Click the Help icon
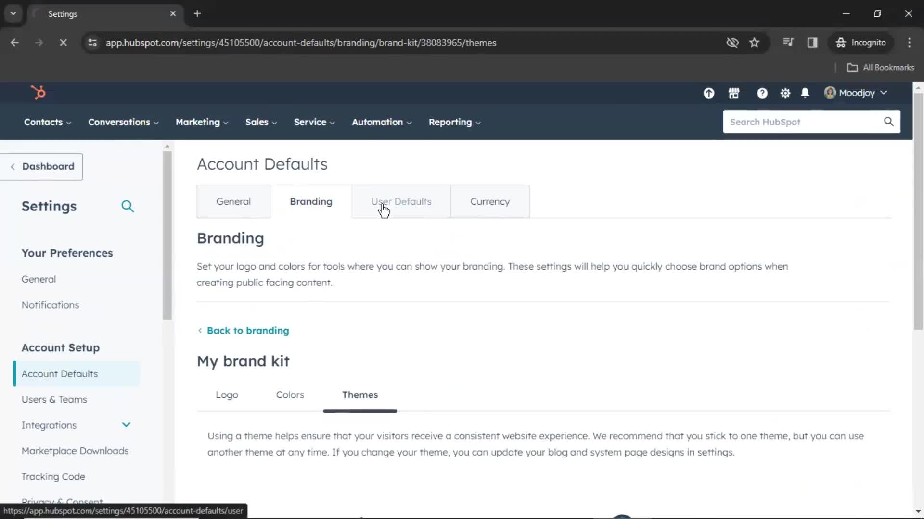924x519 pixels. [761, 93]
